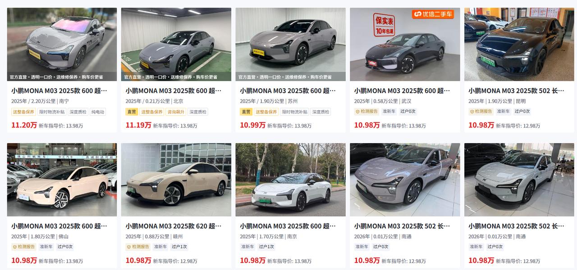The height and width of the screenshot is (270, 577).
Task: Click 检测报告 shield icon on 佛山 listing
Action: 15,247
